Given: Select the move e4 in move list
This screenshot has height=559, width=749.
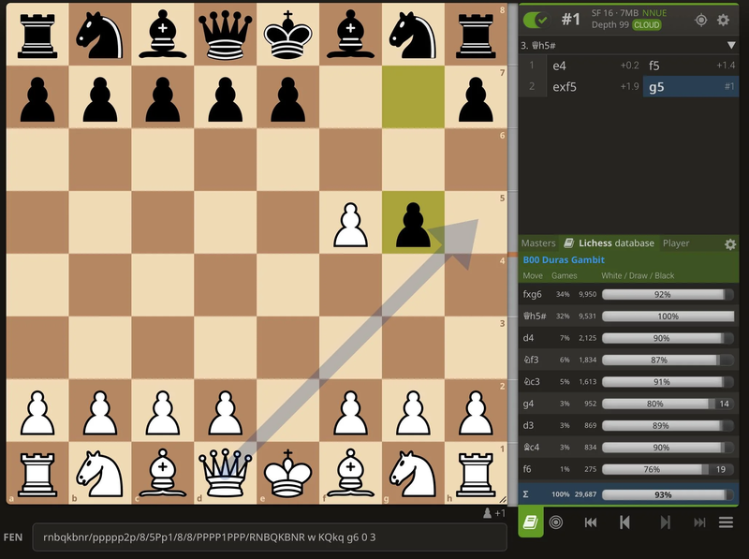Looking at the screenshot, I should pyautogui.click(x=560, y=66).
